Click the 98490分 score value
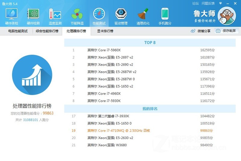This screenshot has height=161, width=241. coord(206,145)
